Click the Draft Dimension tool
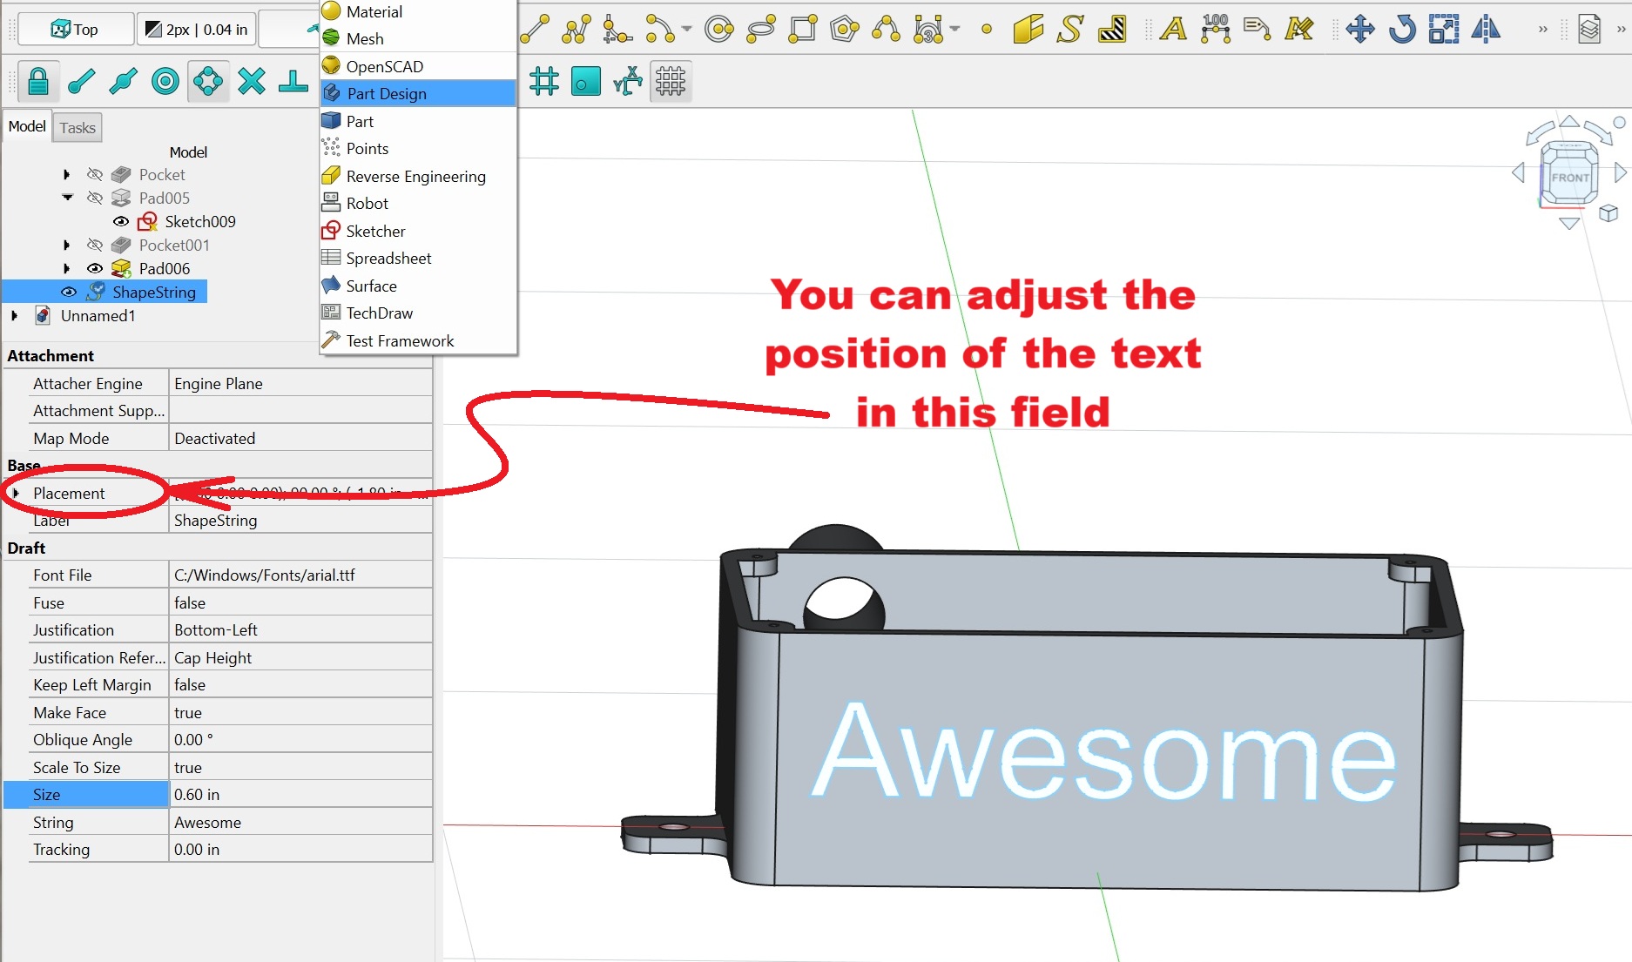This screenshot has width=1632, height=962. pos(1215,29)
